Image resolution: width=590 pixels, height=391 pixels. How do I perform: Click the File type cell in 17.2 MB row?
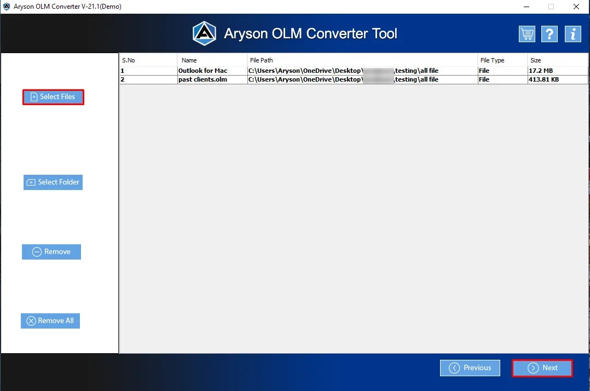coord(502,71)
